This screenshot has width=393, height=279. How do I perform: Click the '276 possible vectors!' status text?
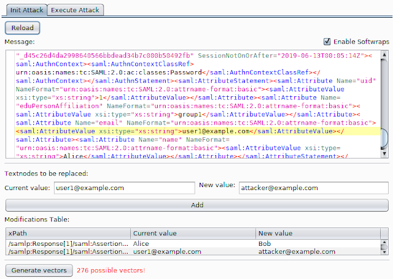click(111, 270)
